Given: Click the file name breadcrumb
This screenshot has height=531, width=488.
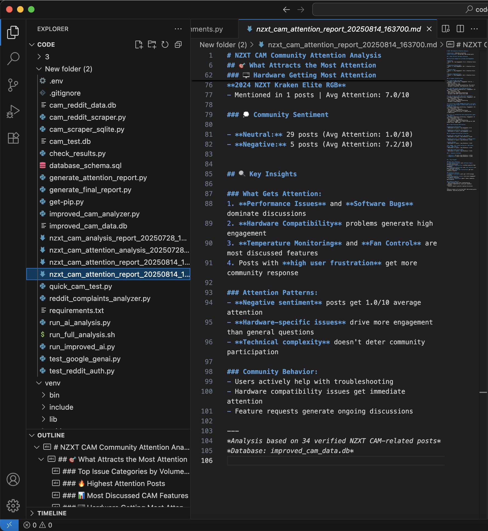Looking at the screenshot, I should (352, 45).
